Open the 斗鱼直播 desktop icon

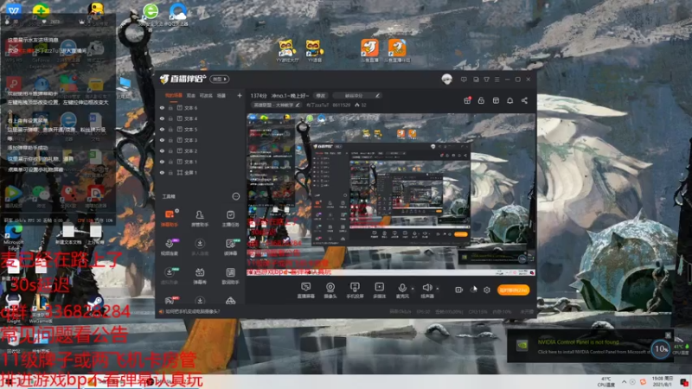click(x=369, y=50)
